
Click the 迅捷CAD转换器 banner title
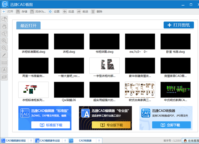pos(164,111)
